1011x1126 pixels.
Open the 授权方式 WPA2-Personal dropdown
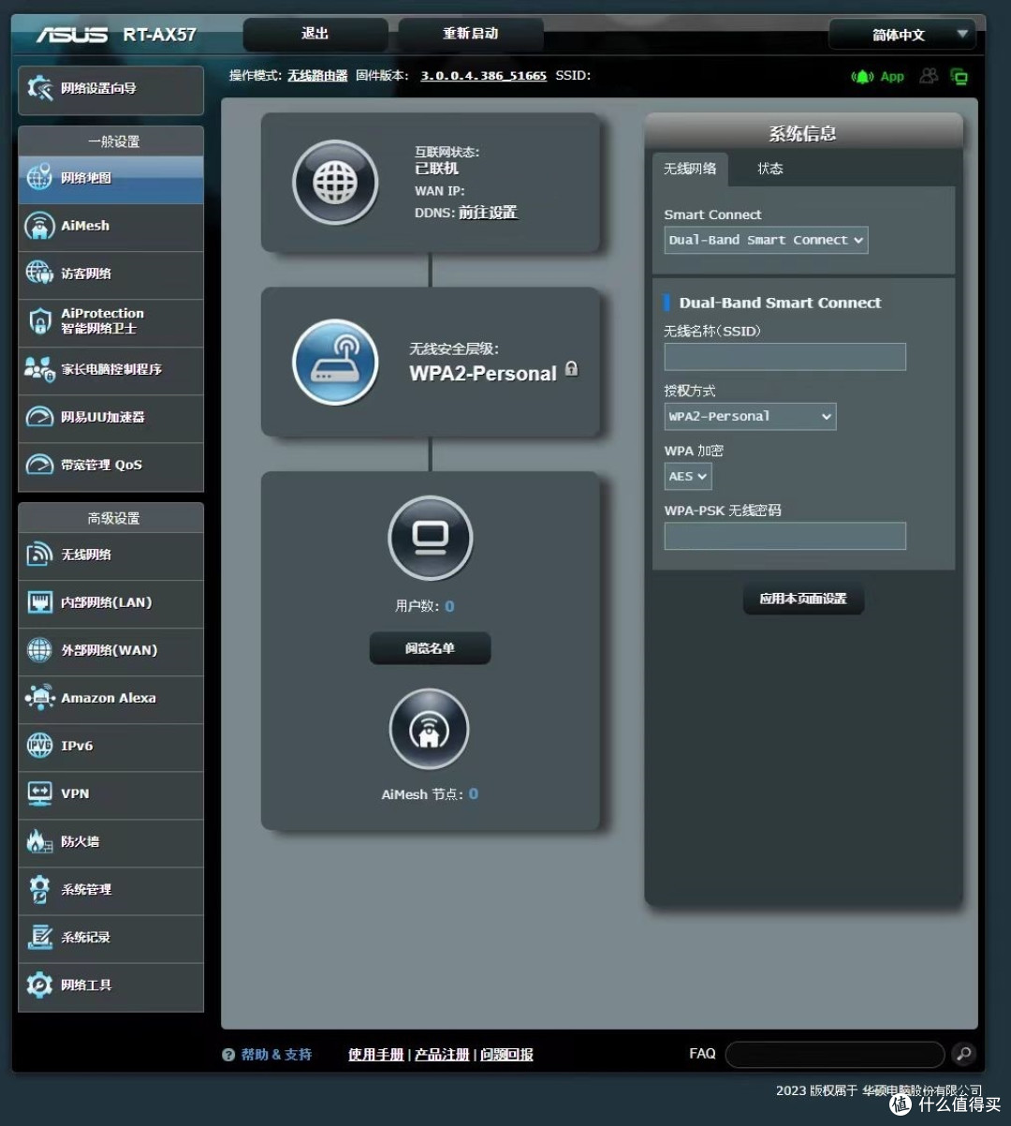point(750,416)
